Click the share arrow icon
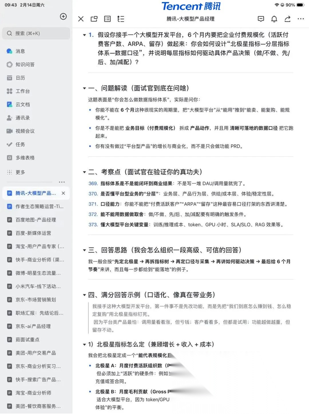Viewport: 309px width, 414px height. [x=288, y=19]
